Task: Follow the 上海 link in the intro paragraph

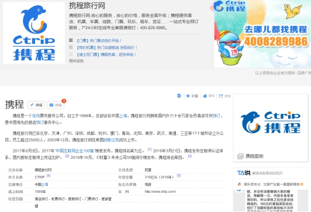Action: click(x=123, y=116)
